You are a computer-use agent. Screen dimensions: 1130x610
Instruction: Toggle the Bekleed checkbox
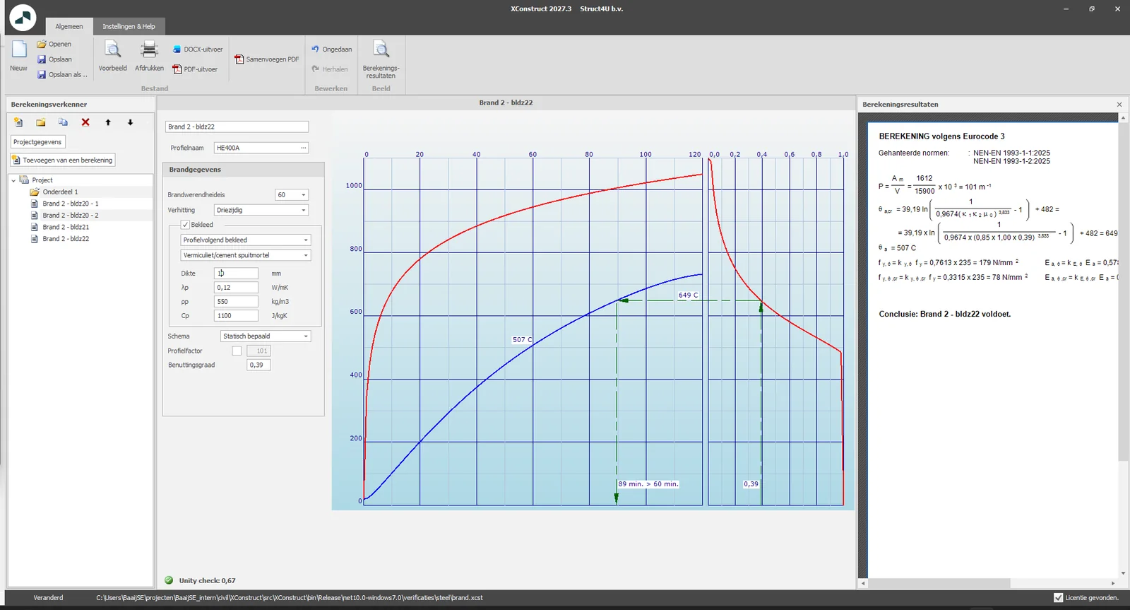click(x=185, y=225)
